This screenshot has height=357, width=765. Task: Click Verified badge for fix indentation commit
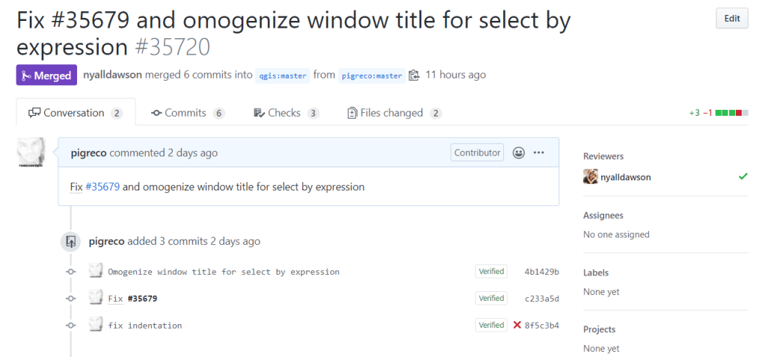(x=491, y=325)
